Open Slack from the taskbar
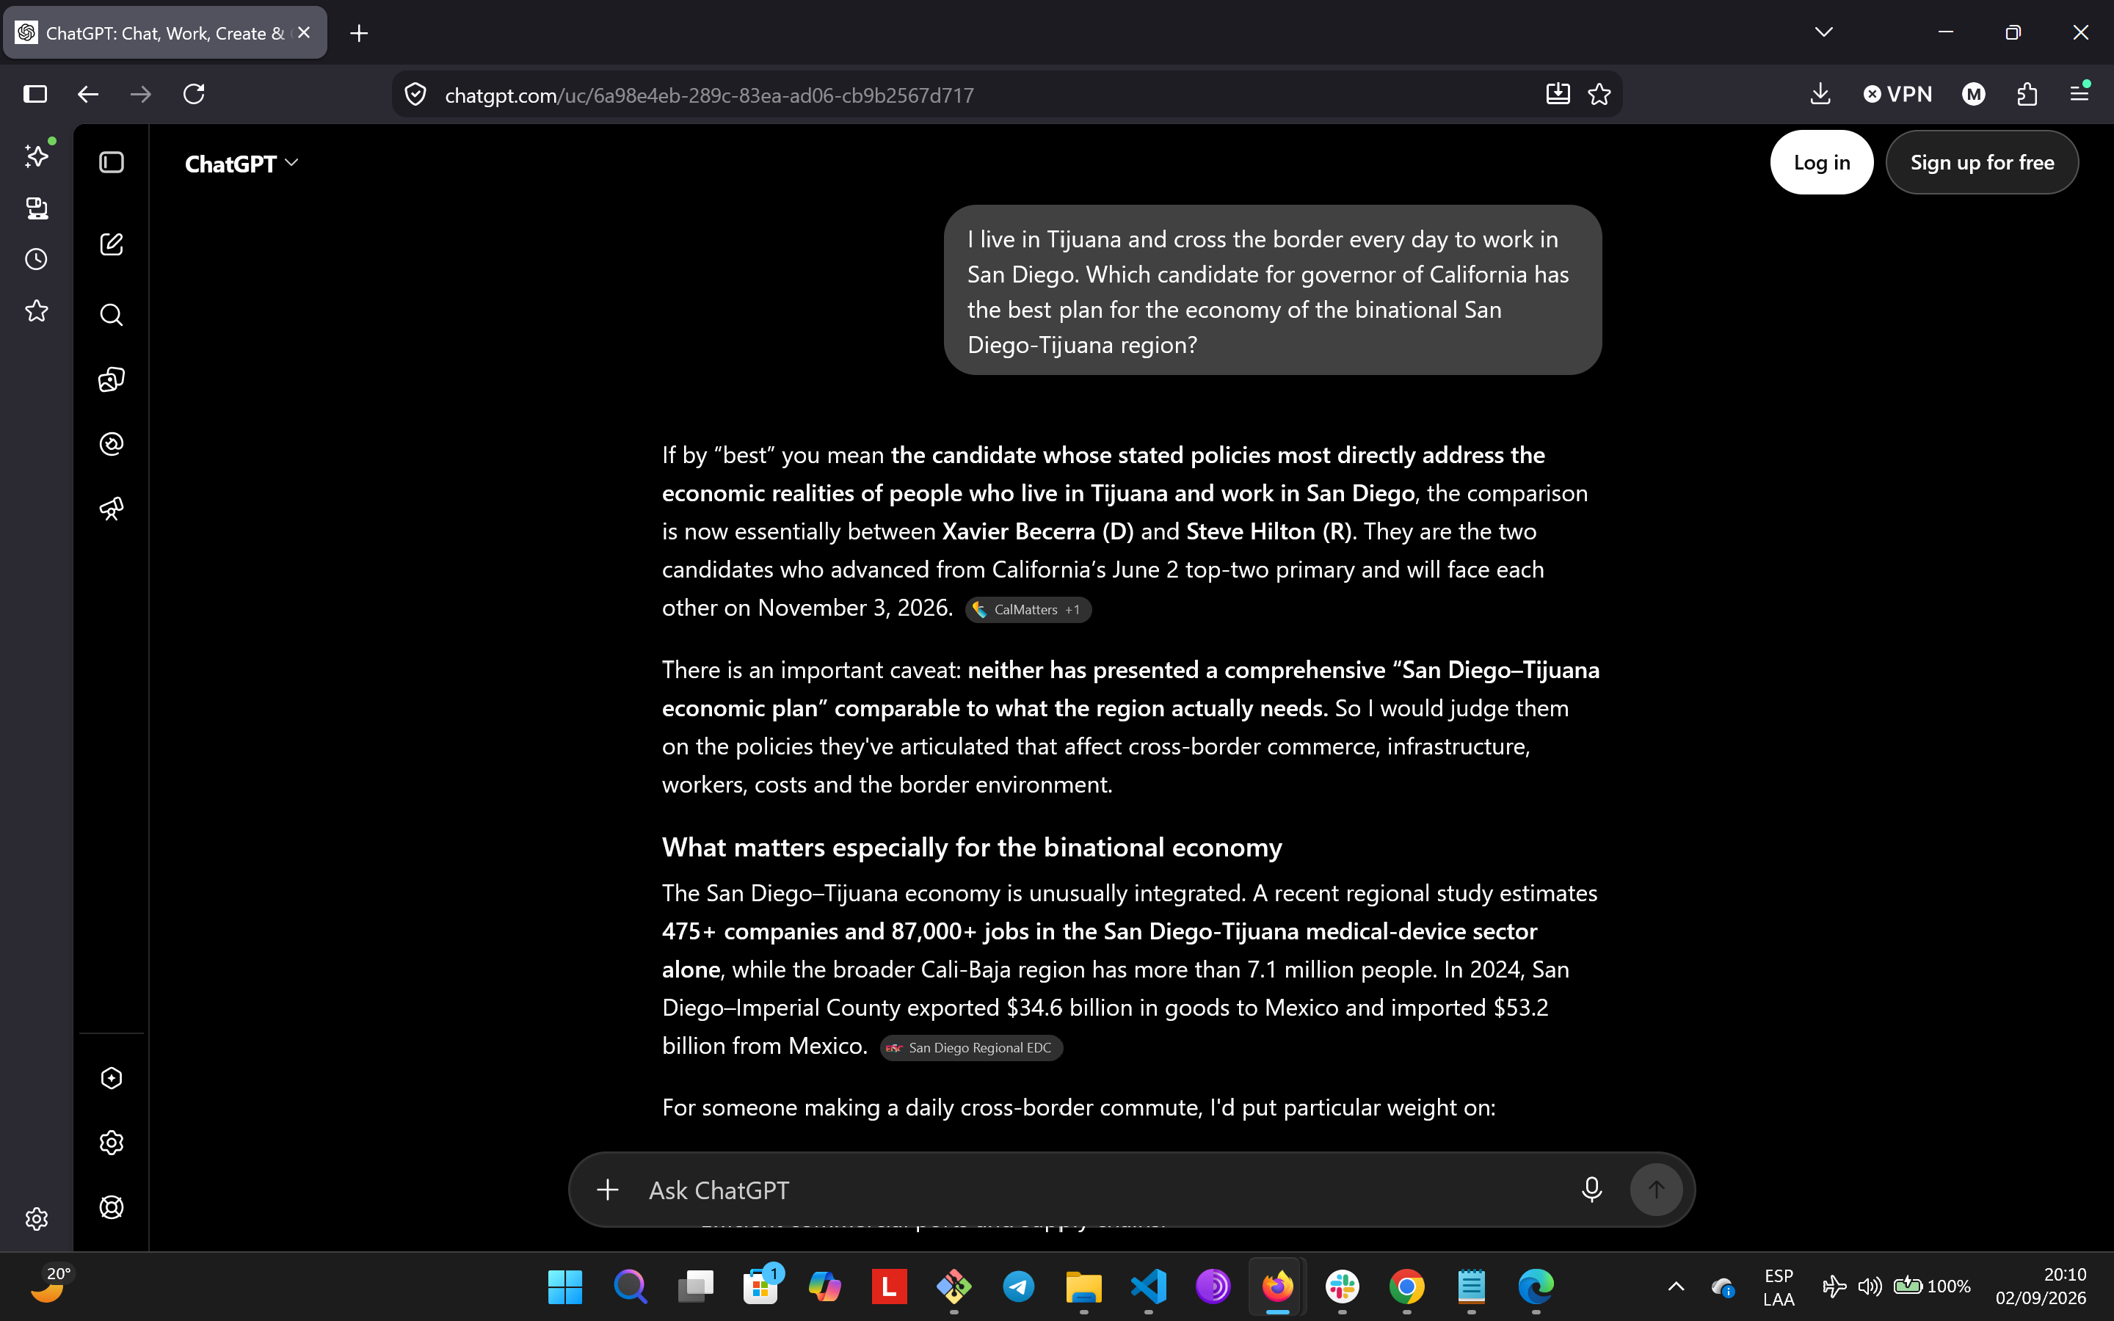2114x1321 pixels. click(1343, 1287)
